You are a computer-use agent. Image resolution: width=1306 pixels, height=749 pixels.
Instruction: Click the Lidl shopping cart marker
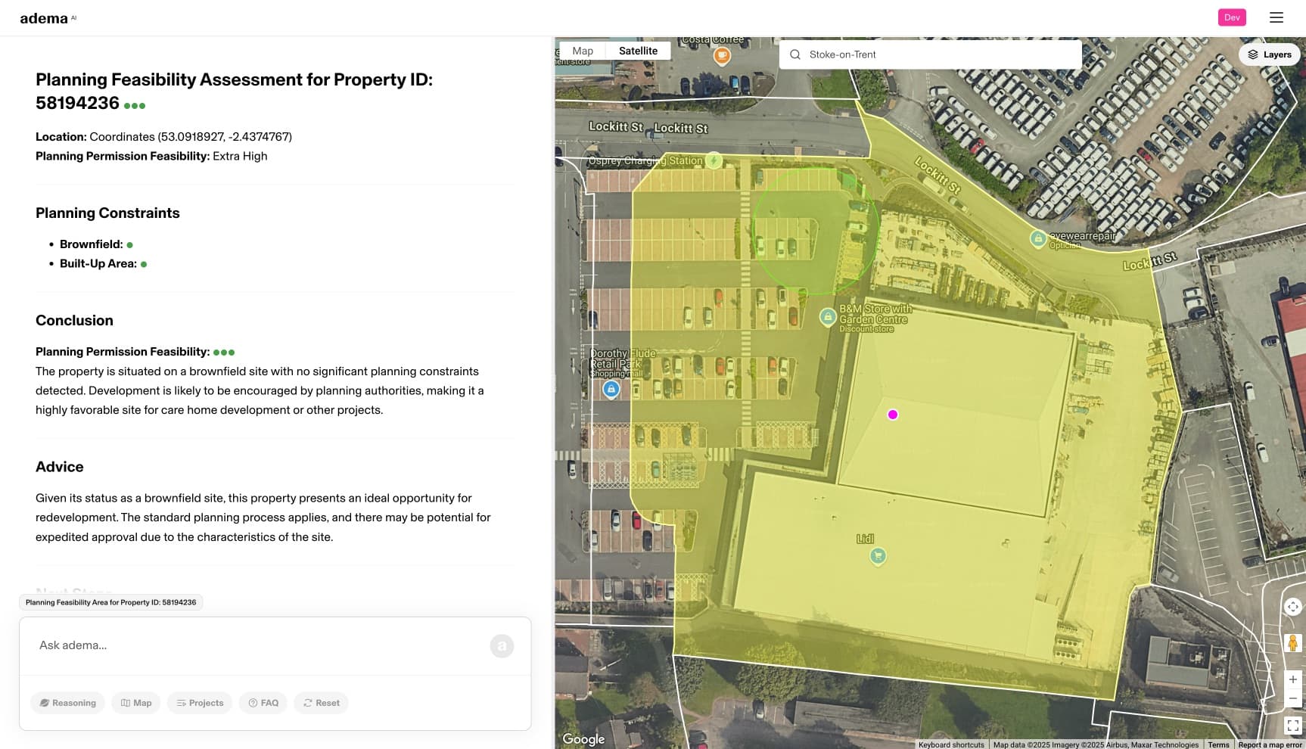pyautogui.click(x=878, y=557)
